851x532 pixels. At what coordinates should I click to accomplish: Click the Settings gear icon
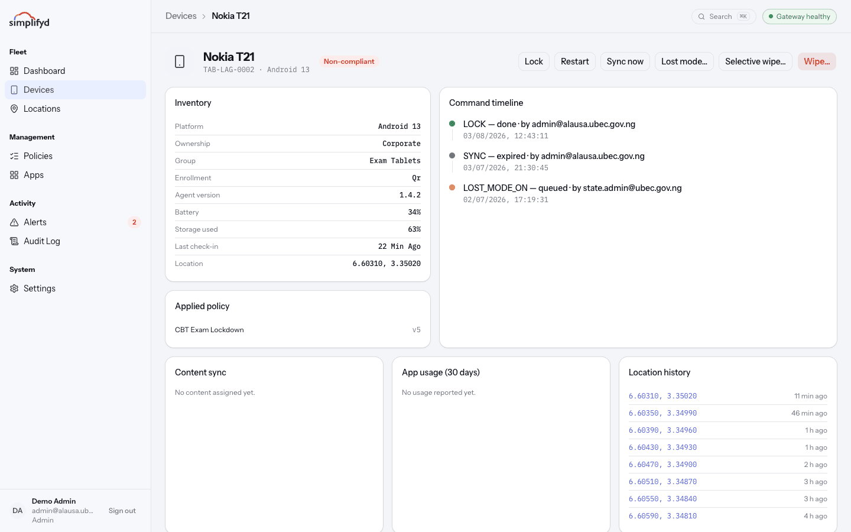click(14, 288)
